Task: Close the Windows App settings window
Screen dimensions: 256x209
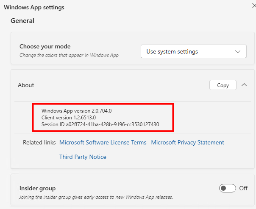Action: click(x=253, y=6)
